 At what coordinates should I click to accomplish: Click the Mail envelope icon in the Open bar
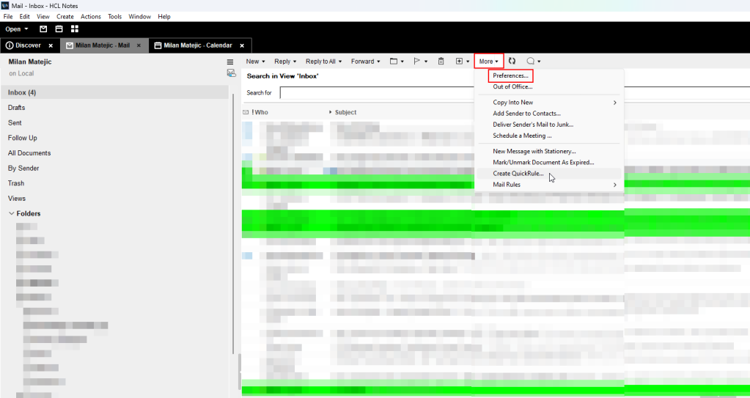pos(43,29)
